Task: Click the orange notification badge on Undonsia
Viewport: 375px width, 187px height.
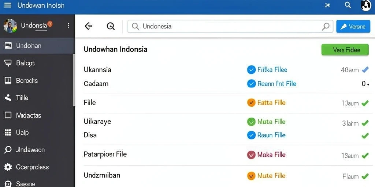Action: click(x=50, y=24)
